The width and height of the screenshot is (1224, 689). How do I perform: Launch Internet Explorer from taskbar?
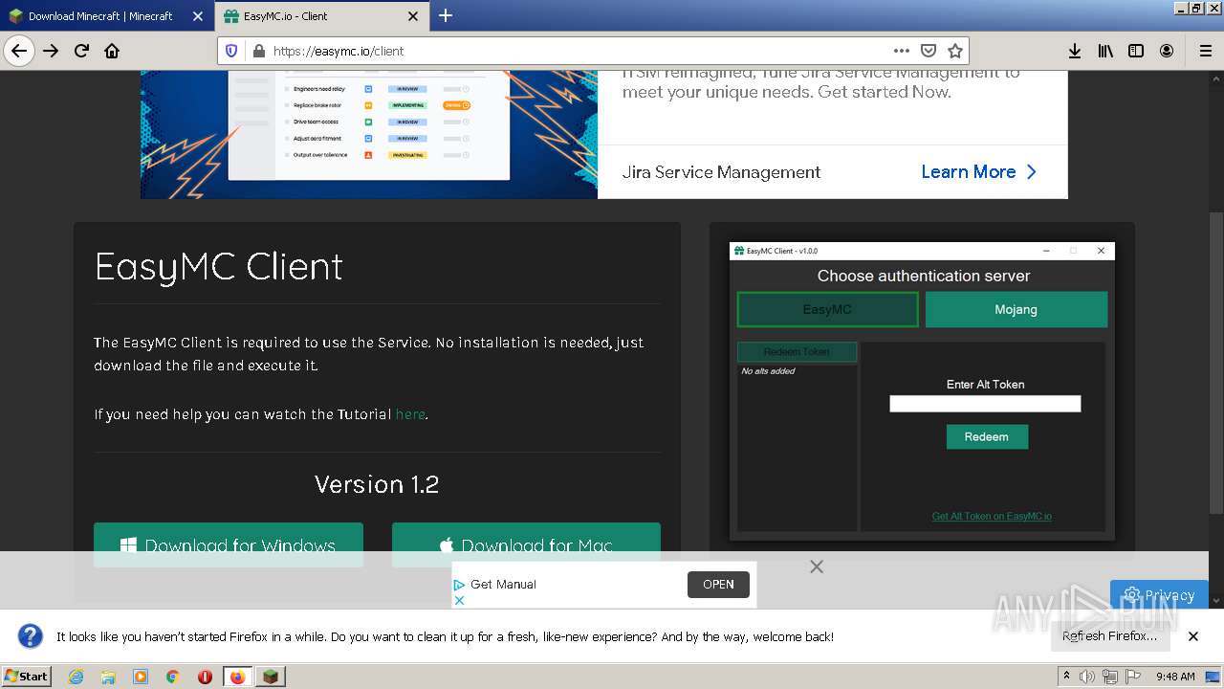(x=76, y=677)
